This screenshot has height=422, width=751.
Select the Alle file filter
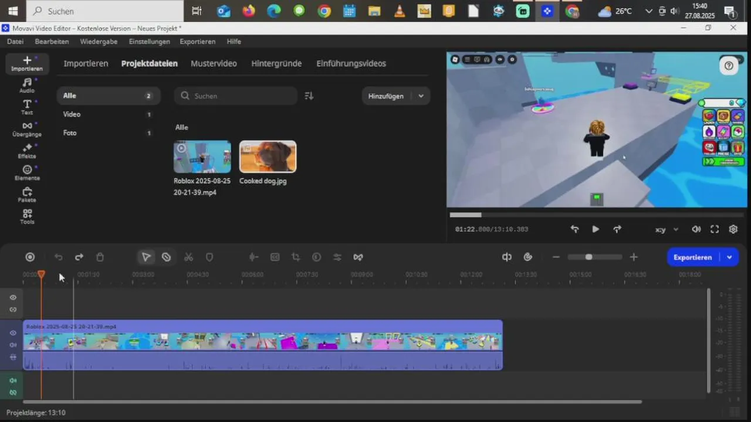(108, 96)
